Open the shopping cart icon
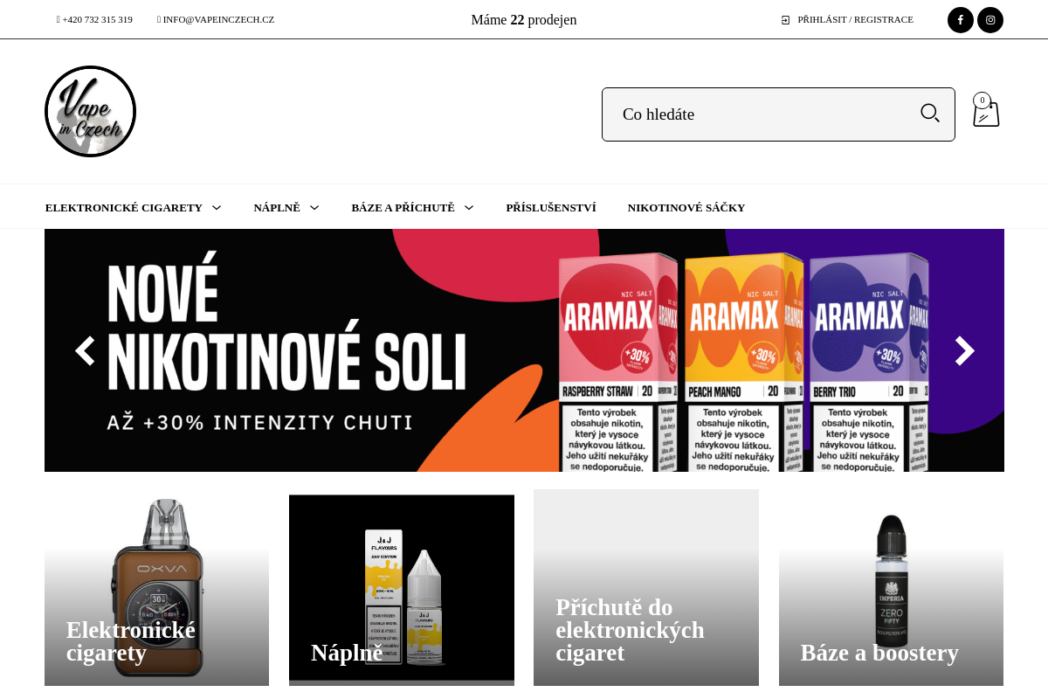Screen dimensions: 1048x699 (x=986, y=111)
